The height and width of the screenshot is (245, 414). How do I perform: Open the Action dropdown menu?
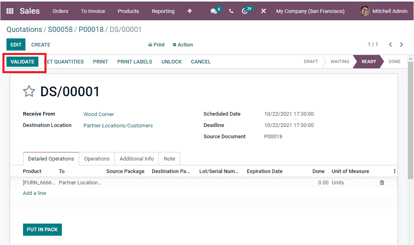[x=182, y=44]
